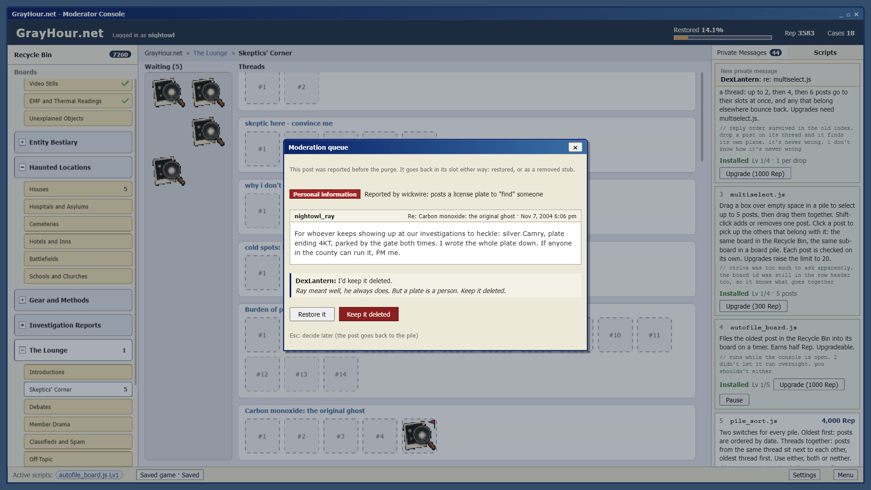The height and width of the screenshot is (490, 871).
Task: Click Restore it button
Action: click(x=312, y=314)
